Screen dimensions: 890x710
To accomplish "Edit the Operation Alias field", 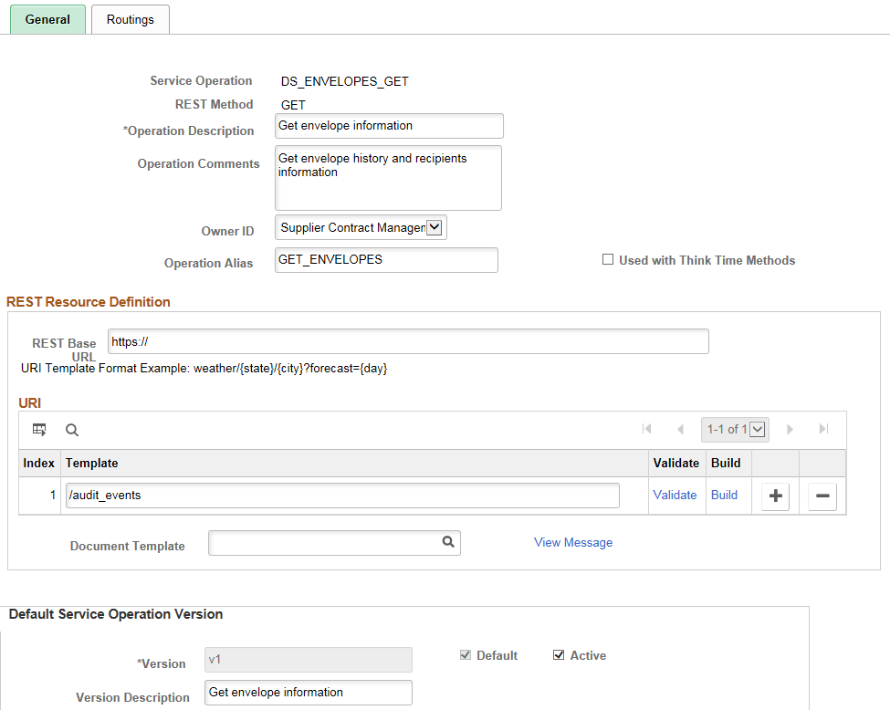I will tap(386, 260).
